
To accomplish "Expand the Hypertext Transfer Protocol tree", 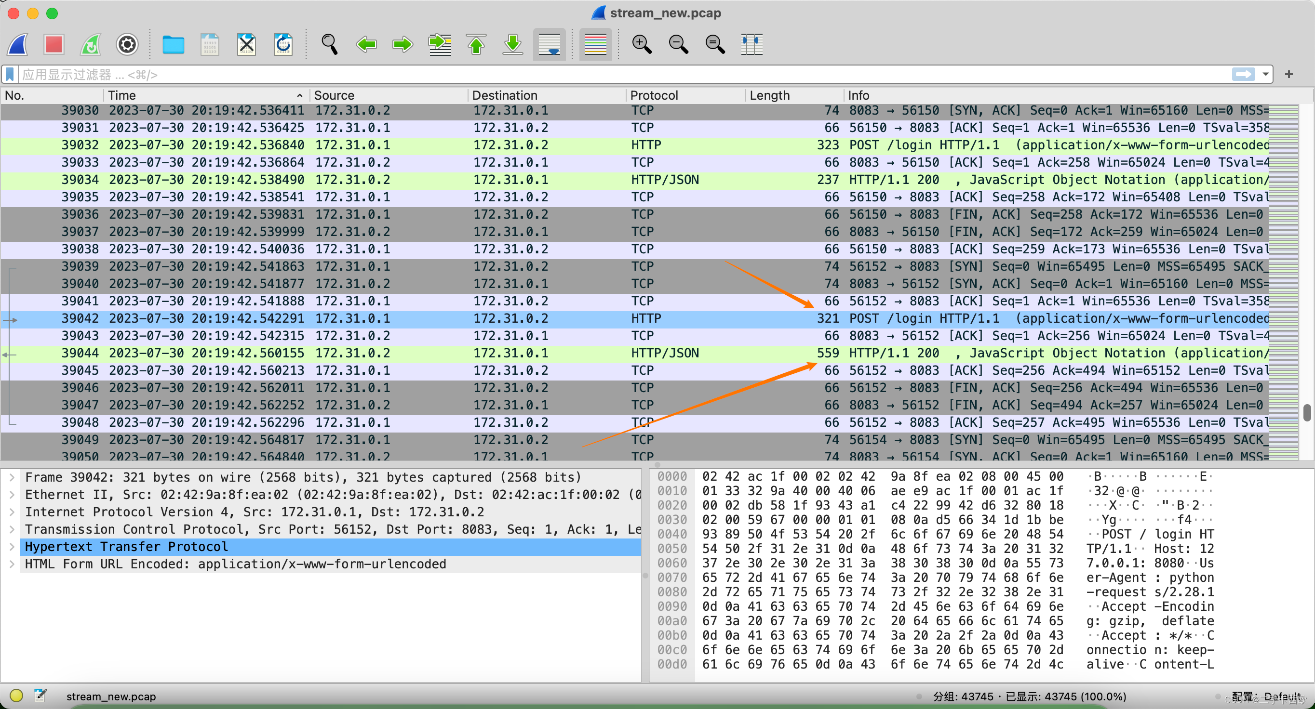I will [x=12, y=547].
